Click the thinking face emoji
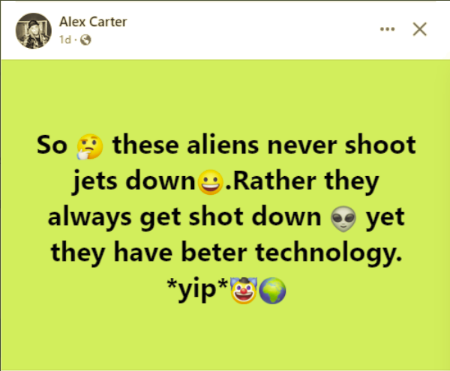The width and height of the screenshot is (450, 371). coord(89,146)
